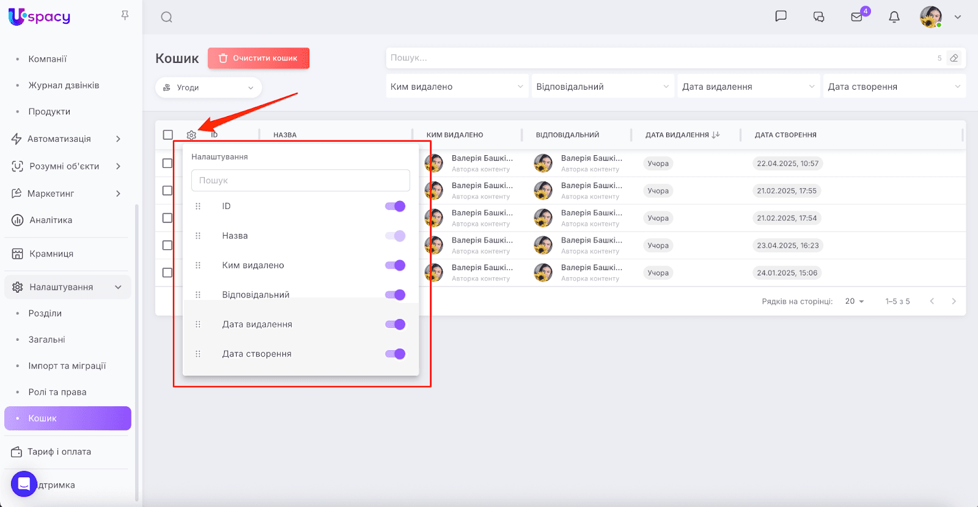Open the mail inbox icon with badge
This screenshot has height=507, width=978.
coord(857,17)
